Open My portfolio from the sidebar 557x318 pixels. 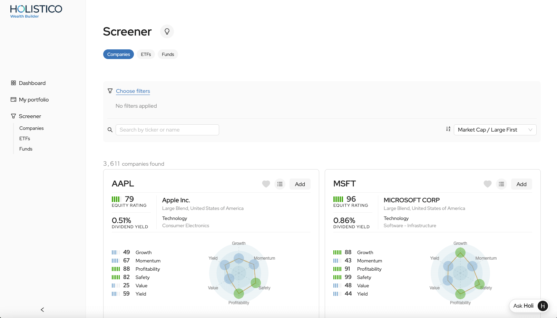click(x=34, y=99)
